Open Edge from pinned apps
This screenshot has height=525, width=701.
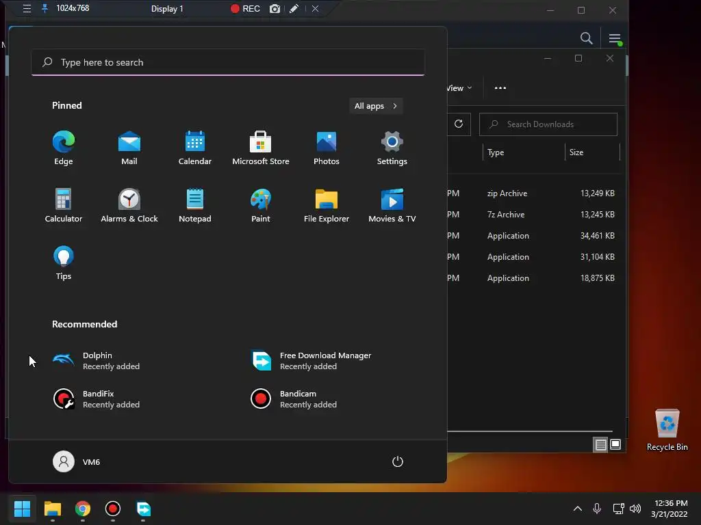coord(64,148)
